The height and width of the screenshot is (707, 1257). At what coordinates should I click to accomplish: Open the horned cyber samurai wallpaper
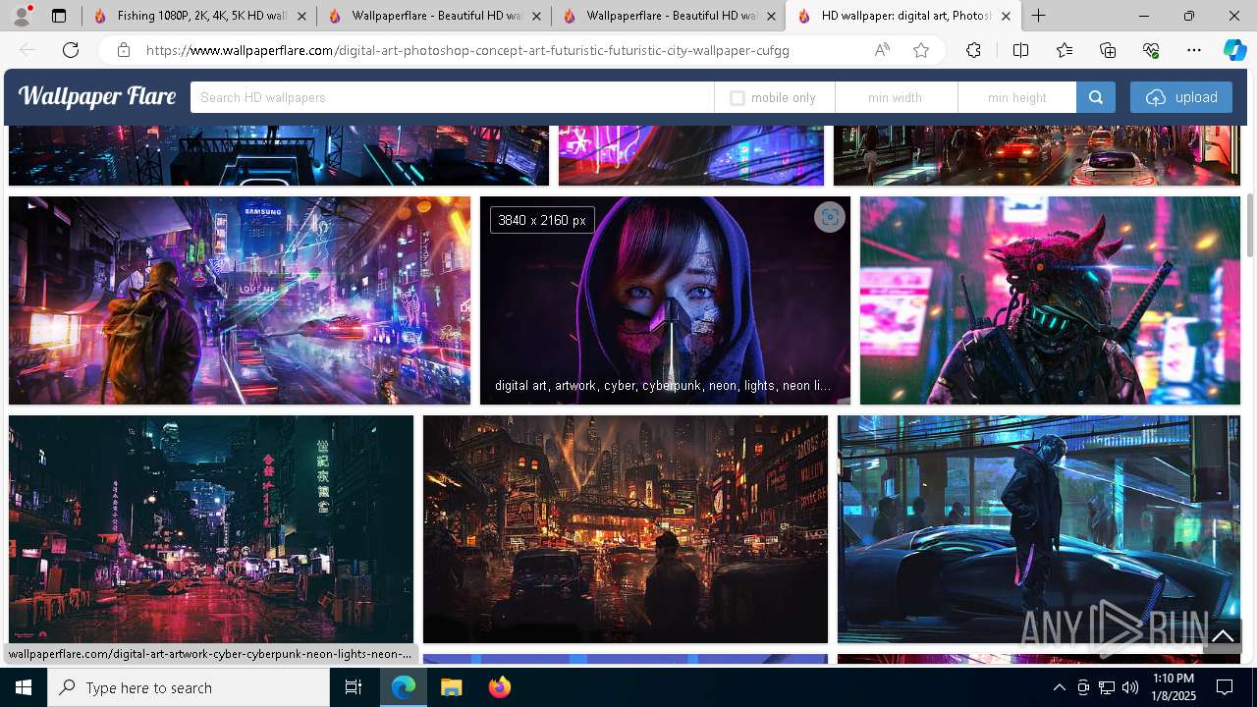pyautogui.click(x=1050, y=300)
